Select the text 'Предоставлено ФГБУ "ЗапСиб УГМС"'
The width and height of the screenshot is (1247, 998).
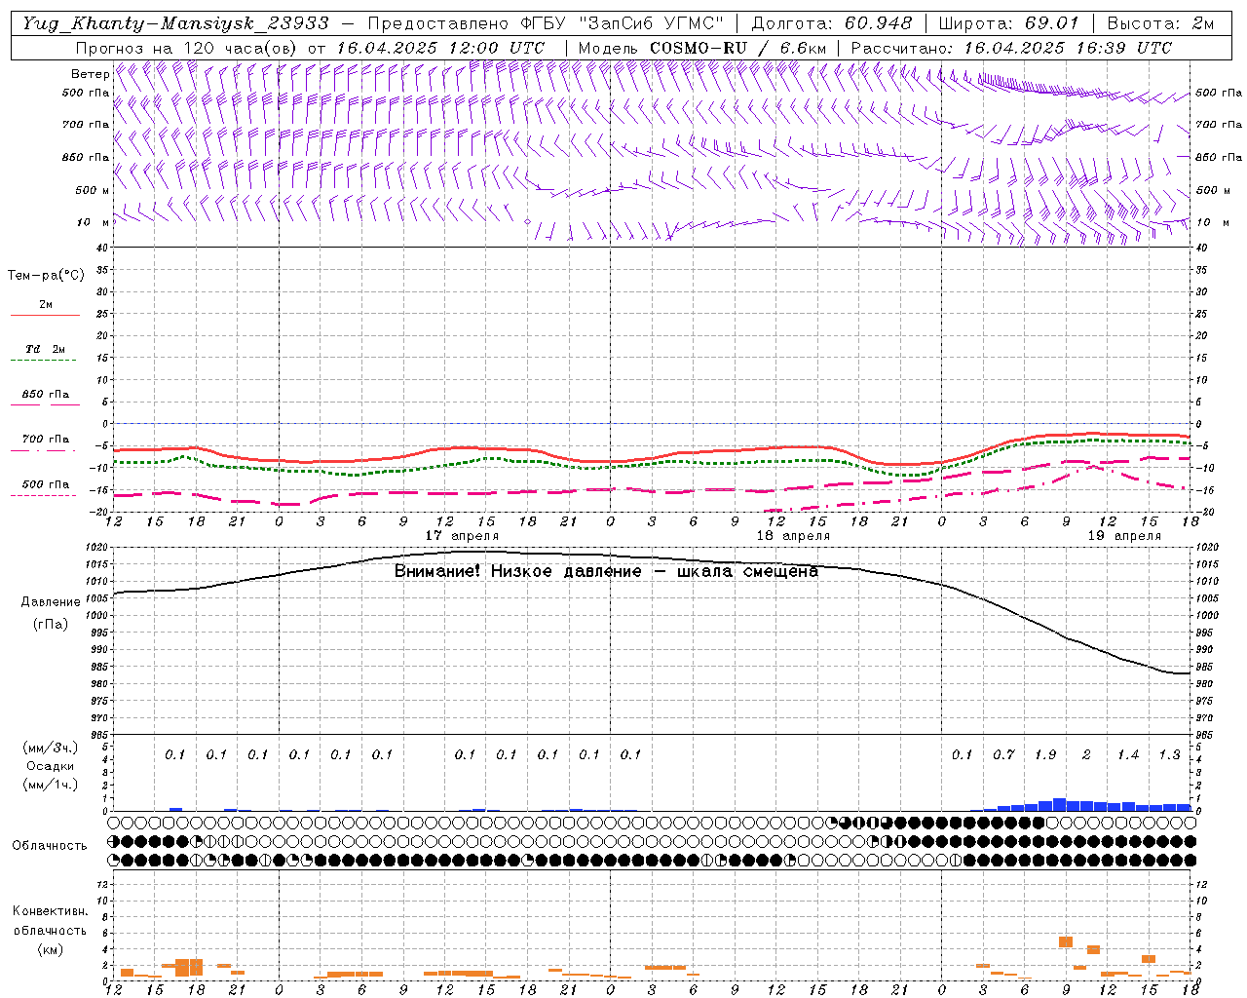(x=546, y=23)
